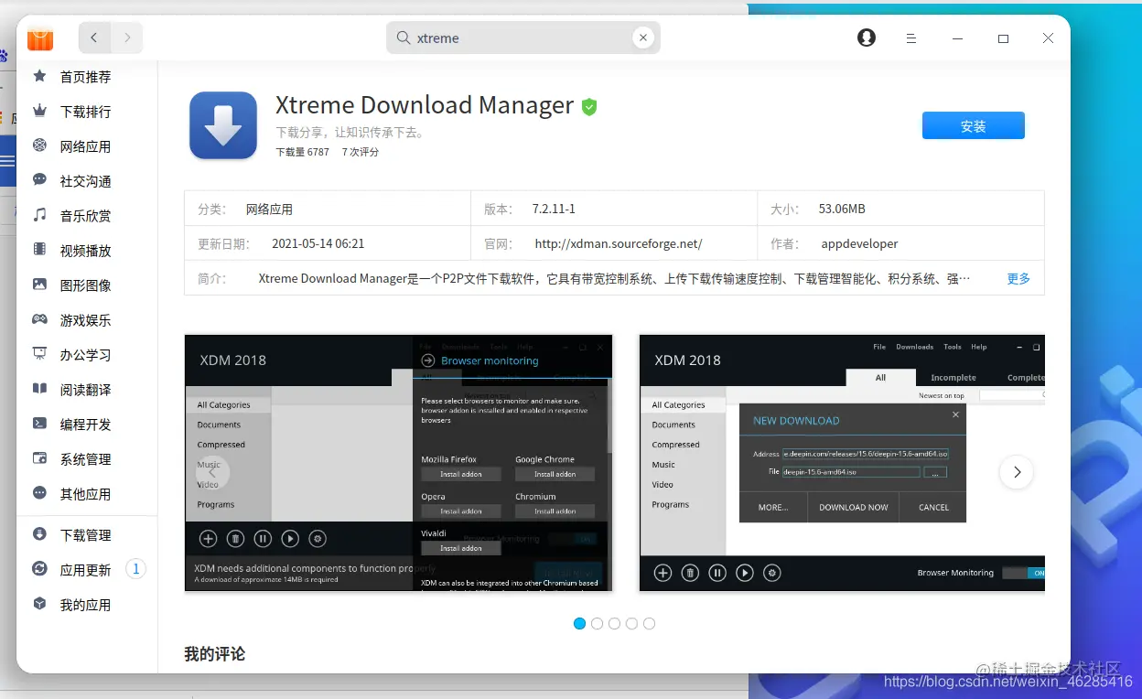Viewport: 1142px width, 699px height.
Task: Open the app store logo icon
Action: coord(40,38)
